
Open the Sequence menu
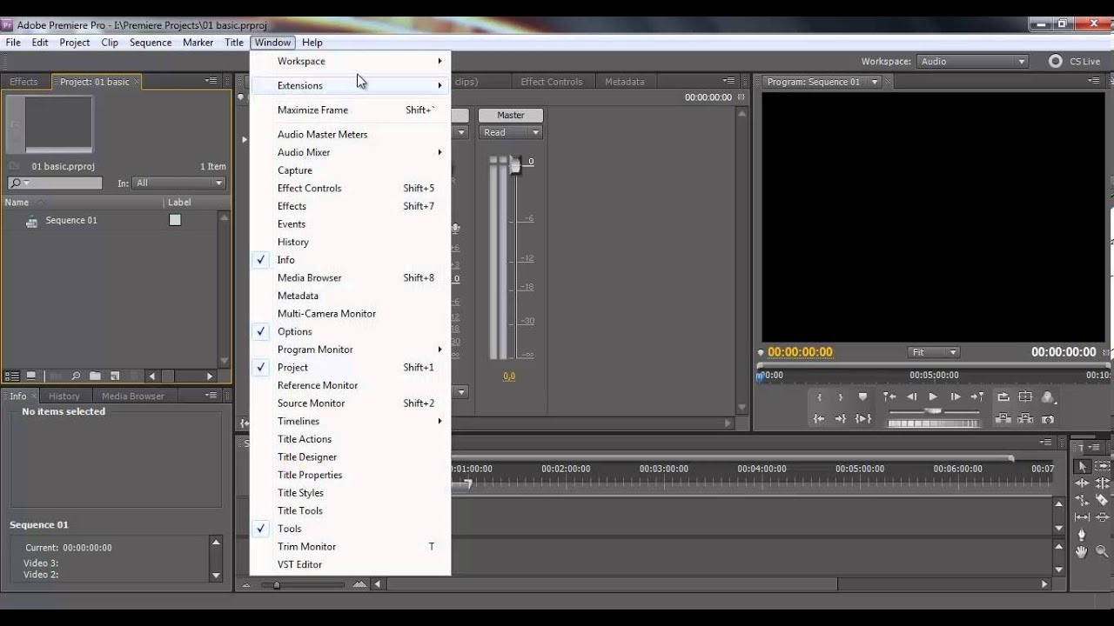(x=151, y=42)
